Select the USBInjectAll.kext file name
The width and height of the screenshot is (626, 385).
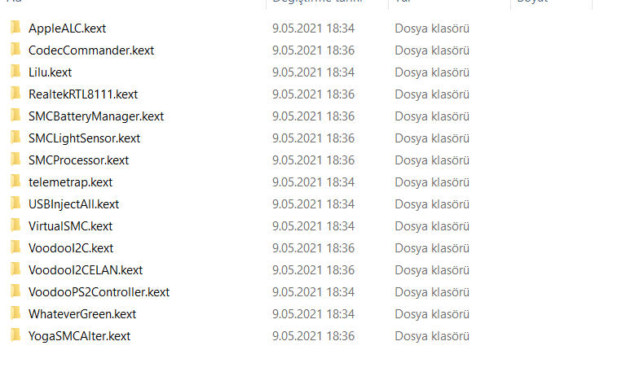(x=73, y=204)
